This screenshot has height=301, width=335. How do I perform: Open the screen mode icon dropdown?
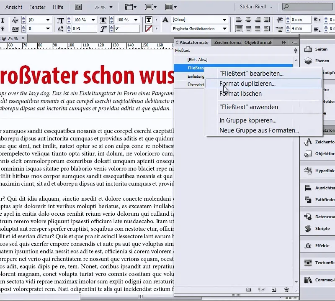pyautogui.click(x=151, y=7)
